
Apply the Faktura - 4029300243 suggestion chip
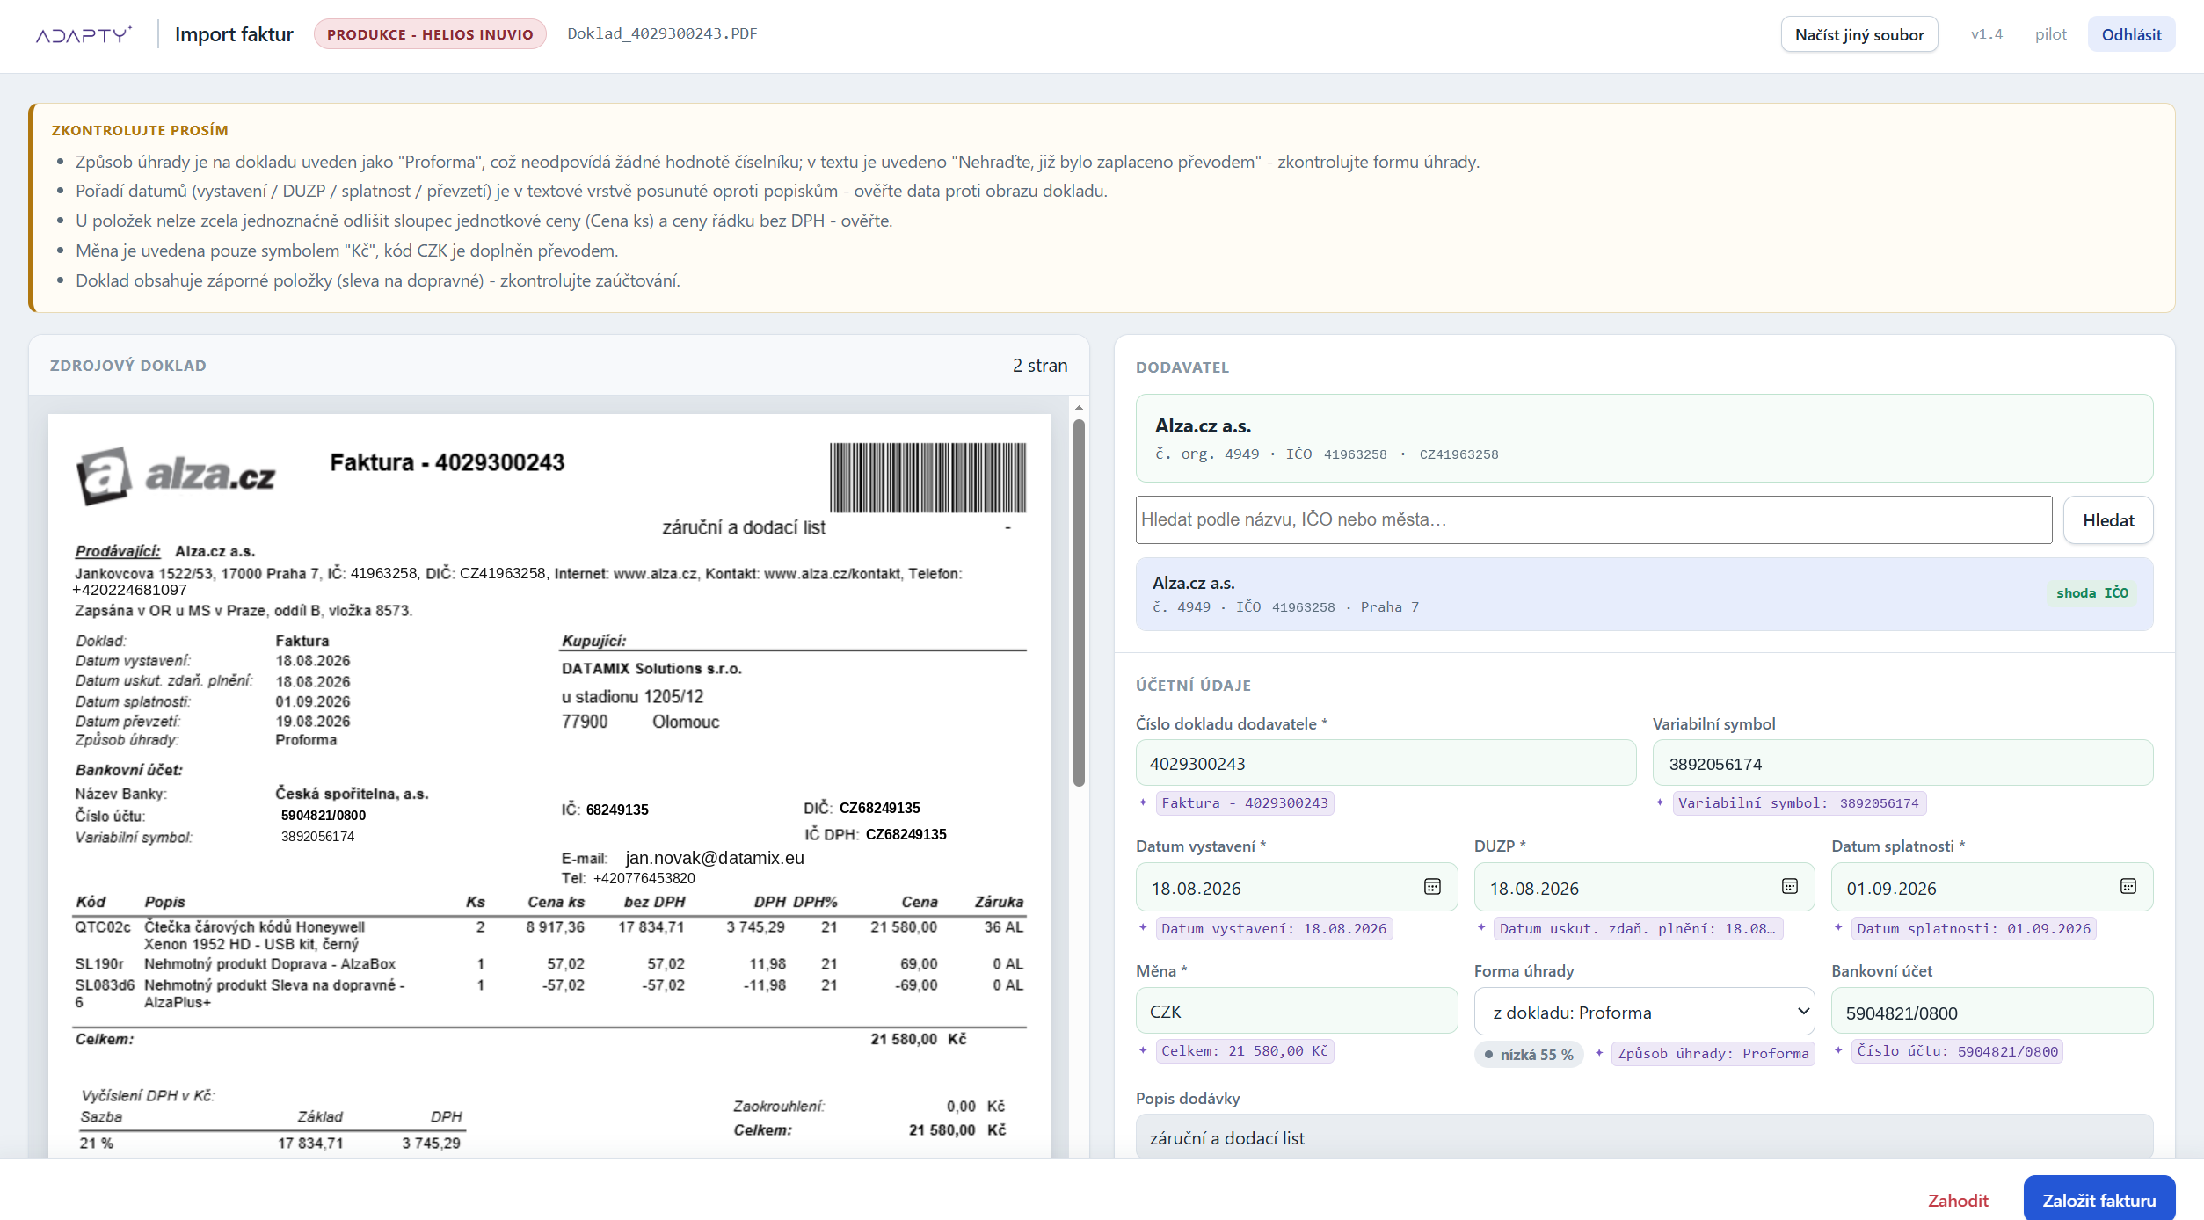(x=1244, y=802)
